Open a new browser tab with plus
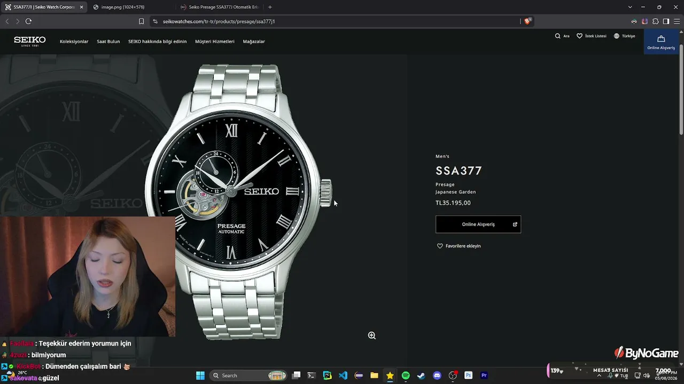The height and width of the screenshot is (384, 684). 270,7
